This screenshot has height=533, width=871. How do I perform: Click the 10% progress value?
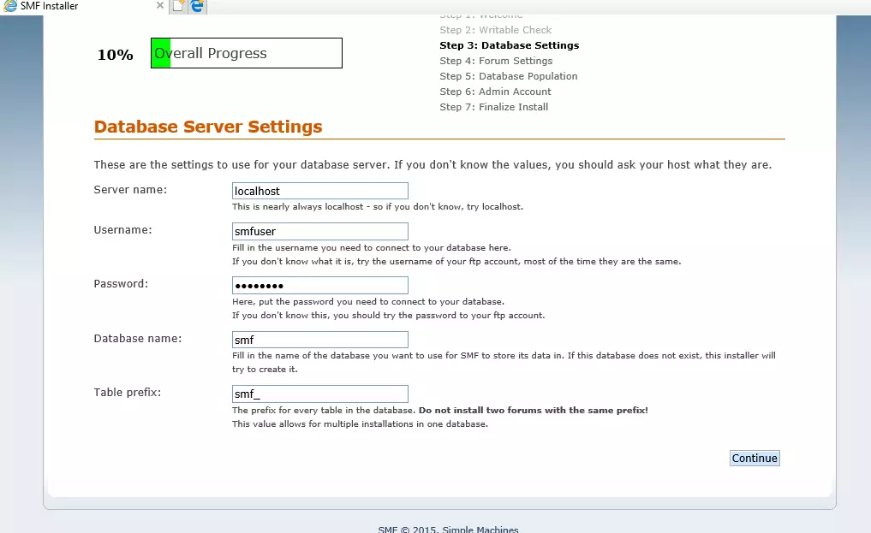(x=115, y=55)
